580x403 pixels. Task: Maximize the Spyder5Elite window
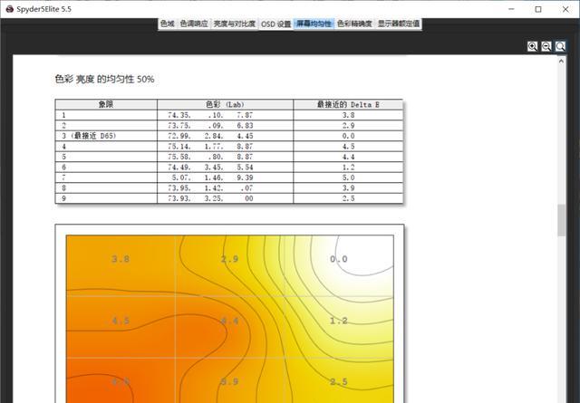point(538,9)
